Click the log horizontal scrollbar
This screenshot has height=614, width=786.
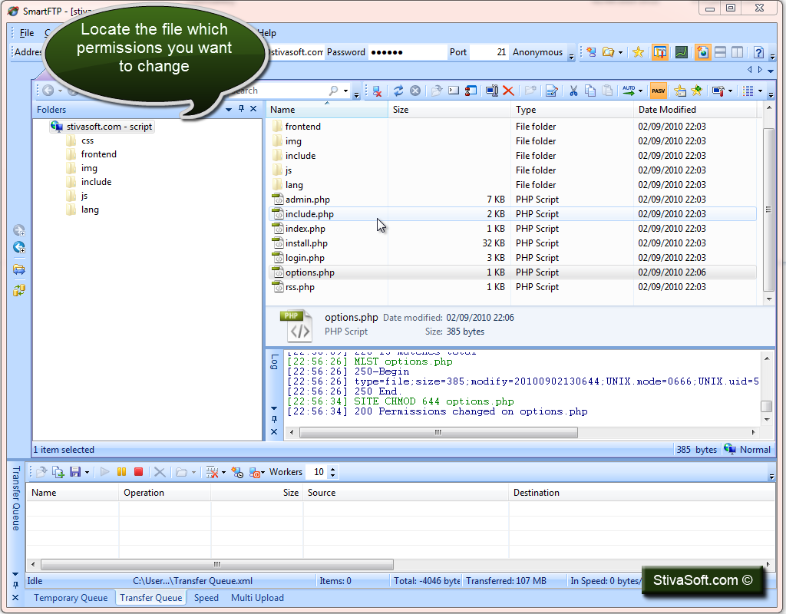438,432
